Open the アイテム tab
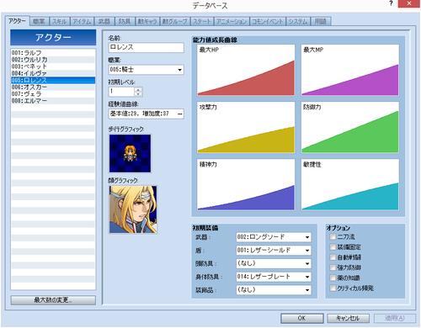Image resolution: width=421 pixels, height=328 pixels. pyautogui.click(x=82, y=22)
